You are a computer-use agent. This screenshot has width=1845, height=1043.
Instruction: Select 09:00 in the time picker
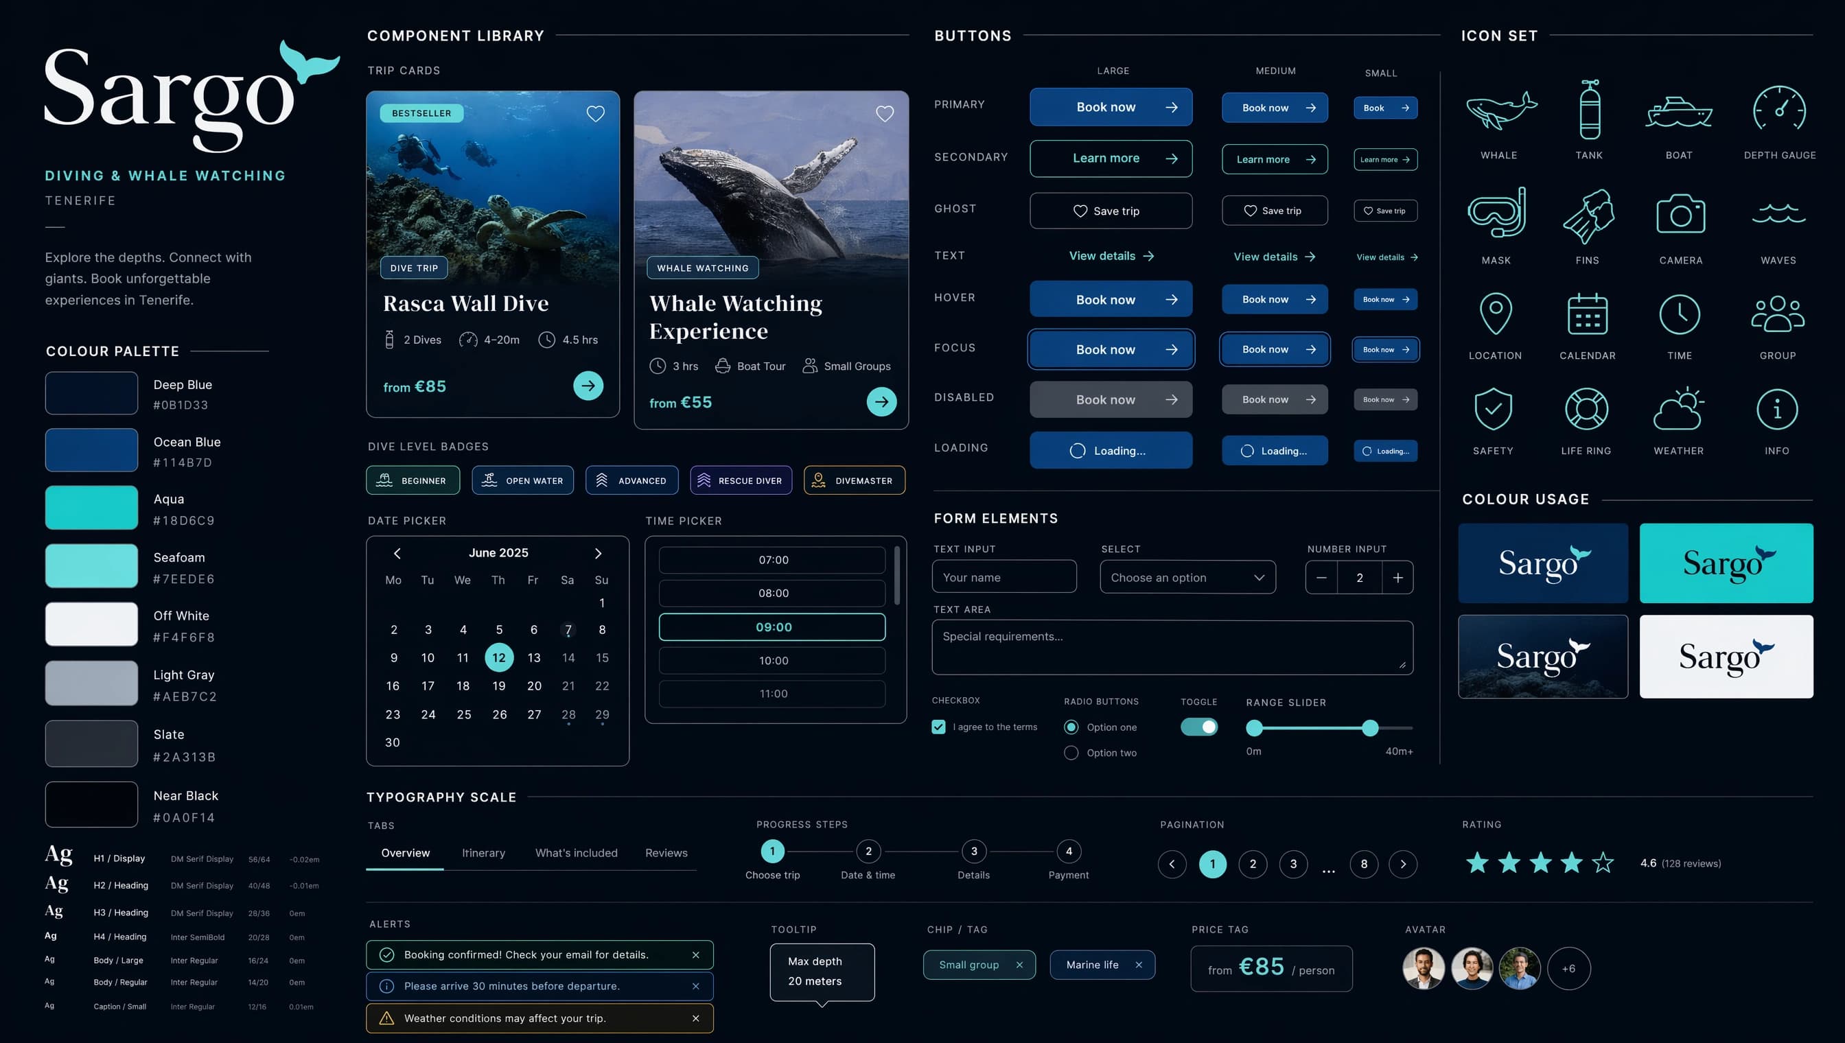click(x=771, y=626)
